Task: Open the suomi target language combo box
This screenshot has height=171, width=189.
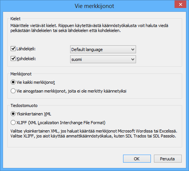Action: click(x=103, y=59)
